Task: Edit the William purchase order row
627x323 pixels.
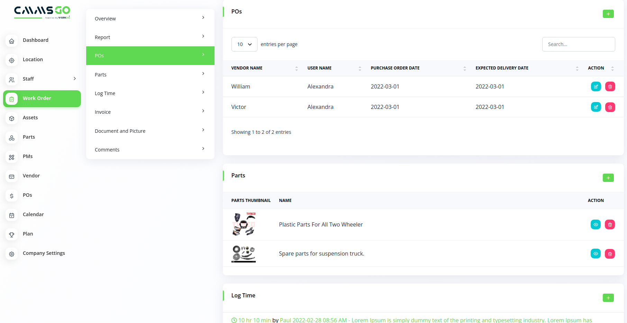Action: tap(596, 86)
